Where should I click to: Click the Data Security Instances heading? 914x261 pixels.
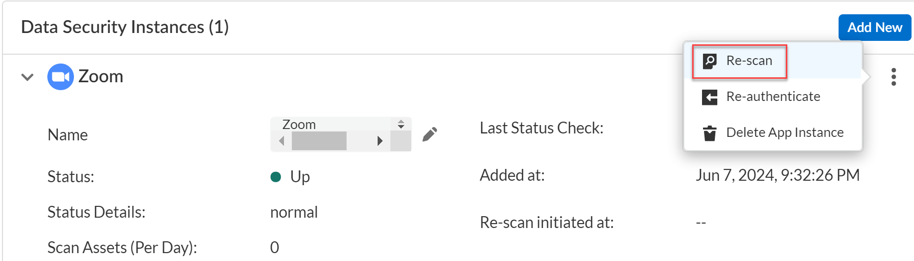125,27
